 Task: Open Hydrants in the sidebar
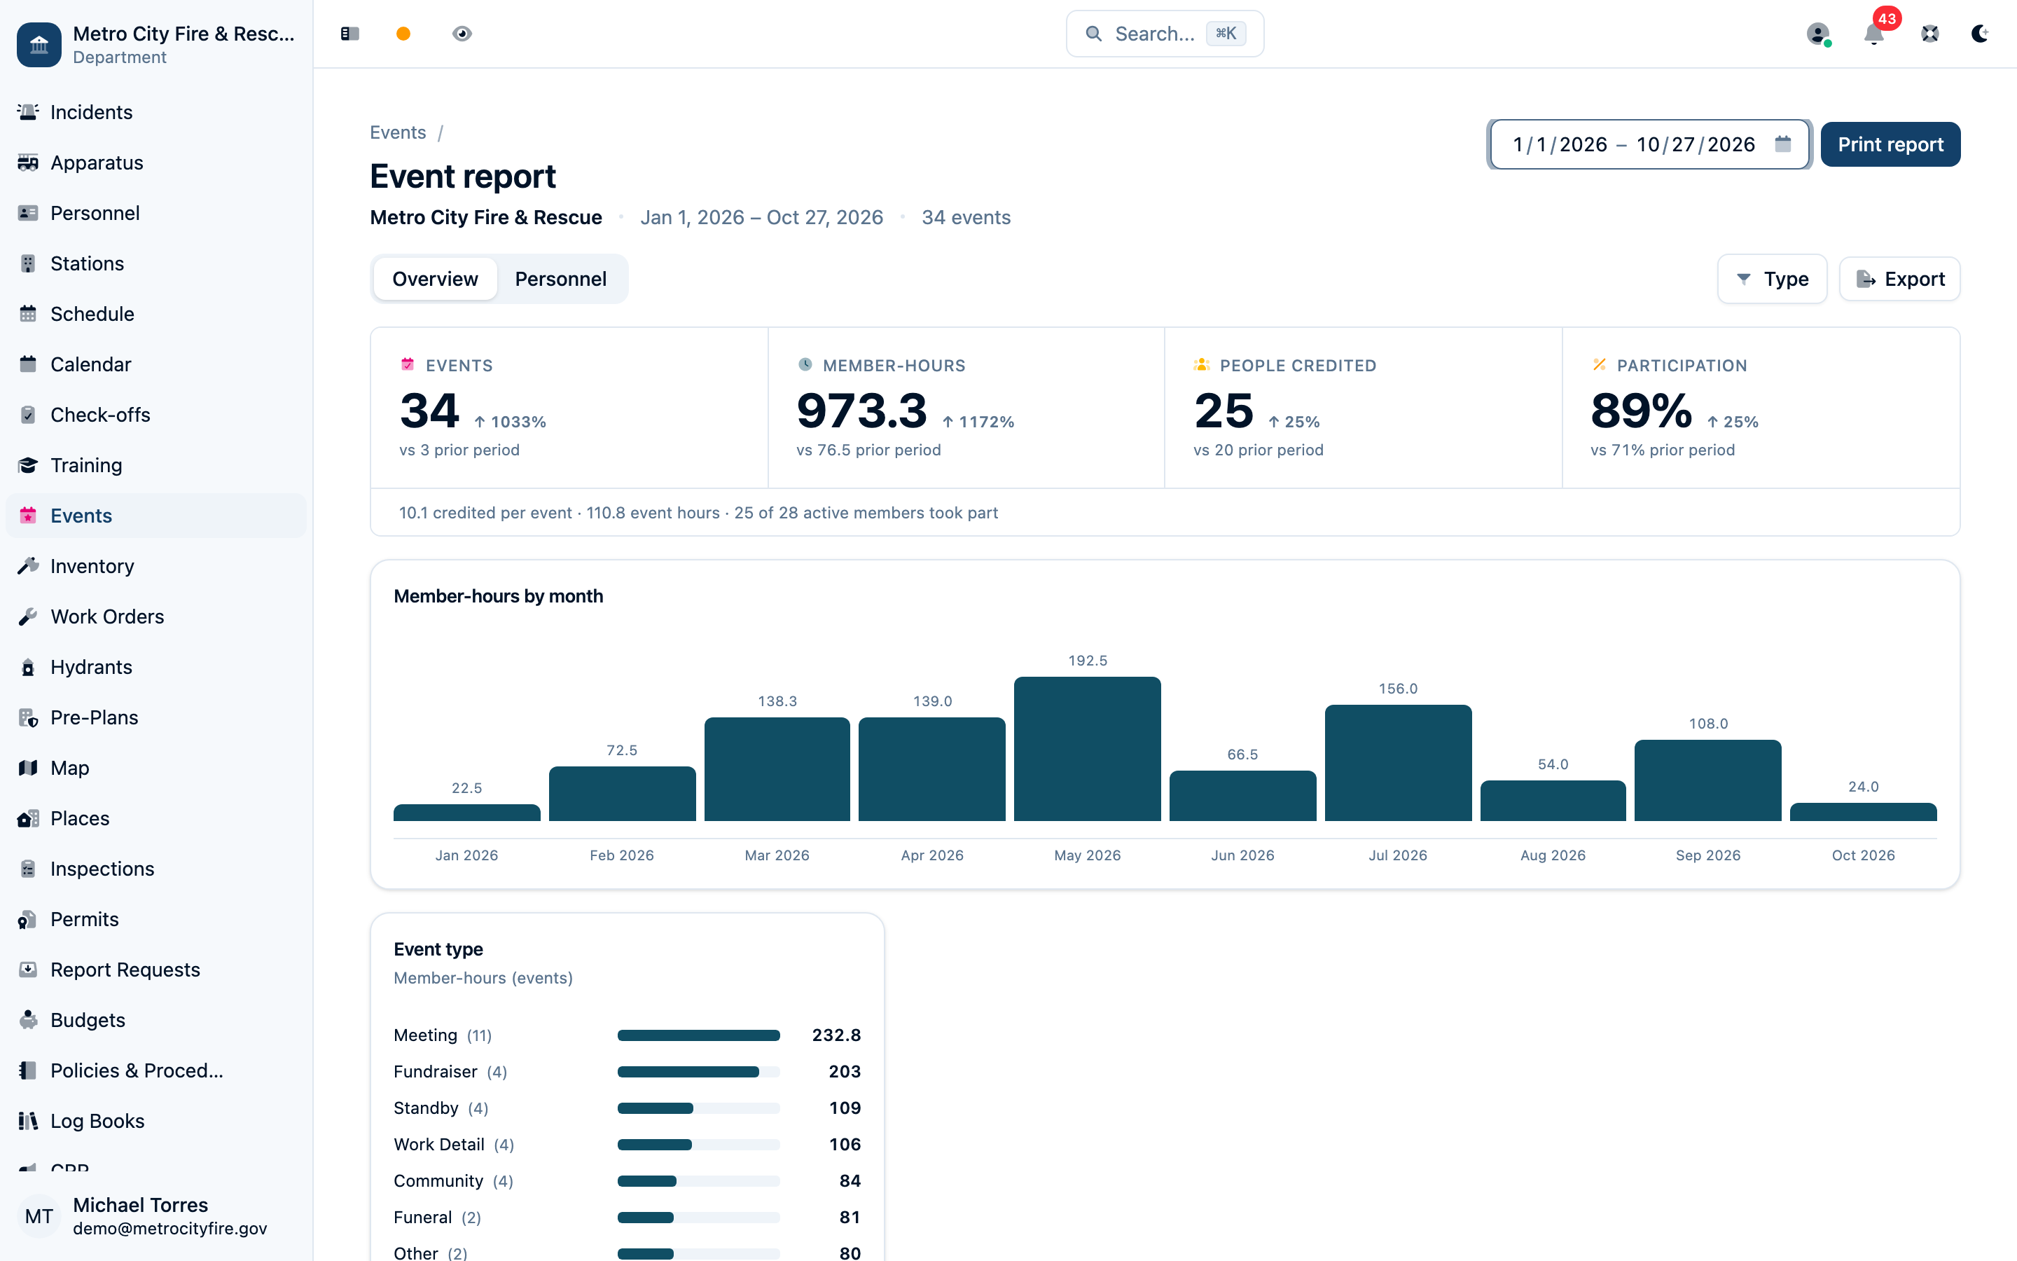pos(157,667)
